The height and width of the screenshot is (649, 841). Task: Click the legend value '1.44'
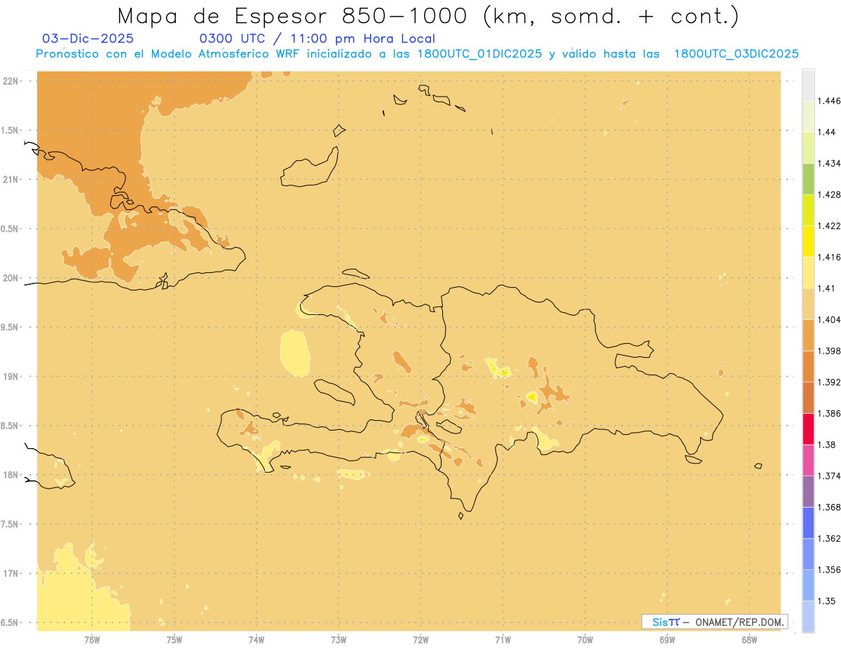828,132
